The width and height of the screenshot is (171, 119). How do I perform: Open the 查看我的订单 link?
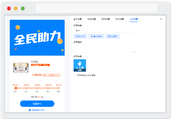point(39,110)
